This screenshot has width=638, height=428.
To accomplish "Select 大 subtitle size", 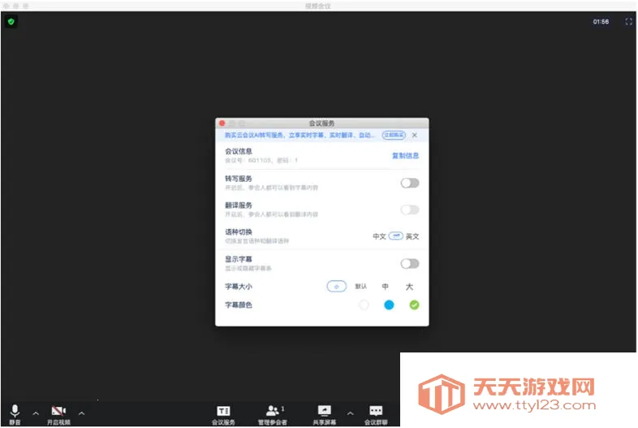I will pos(409,287).
